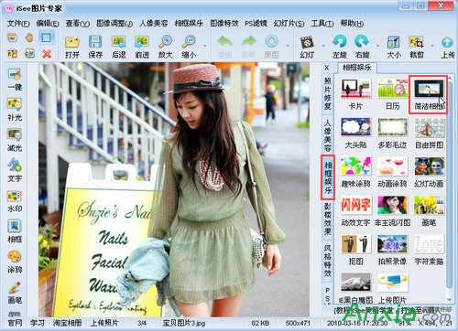Add text using 文字 sidebar tool
458x331 pixels.
tap(15, 170)
